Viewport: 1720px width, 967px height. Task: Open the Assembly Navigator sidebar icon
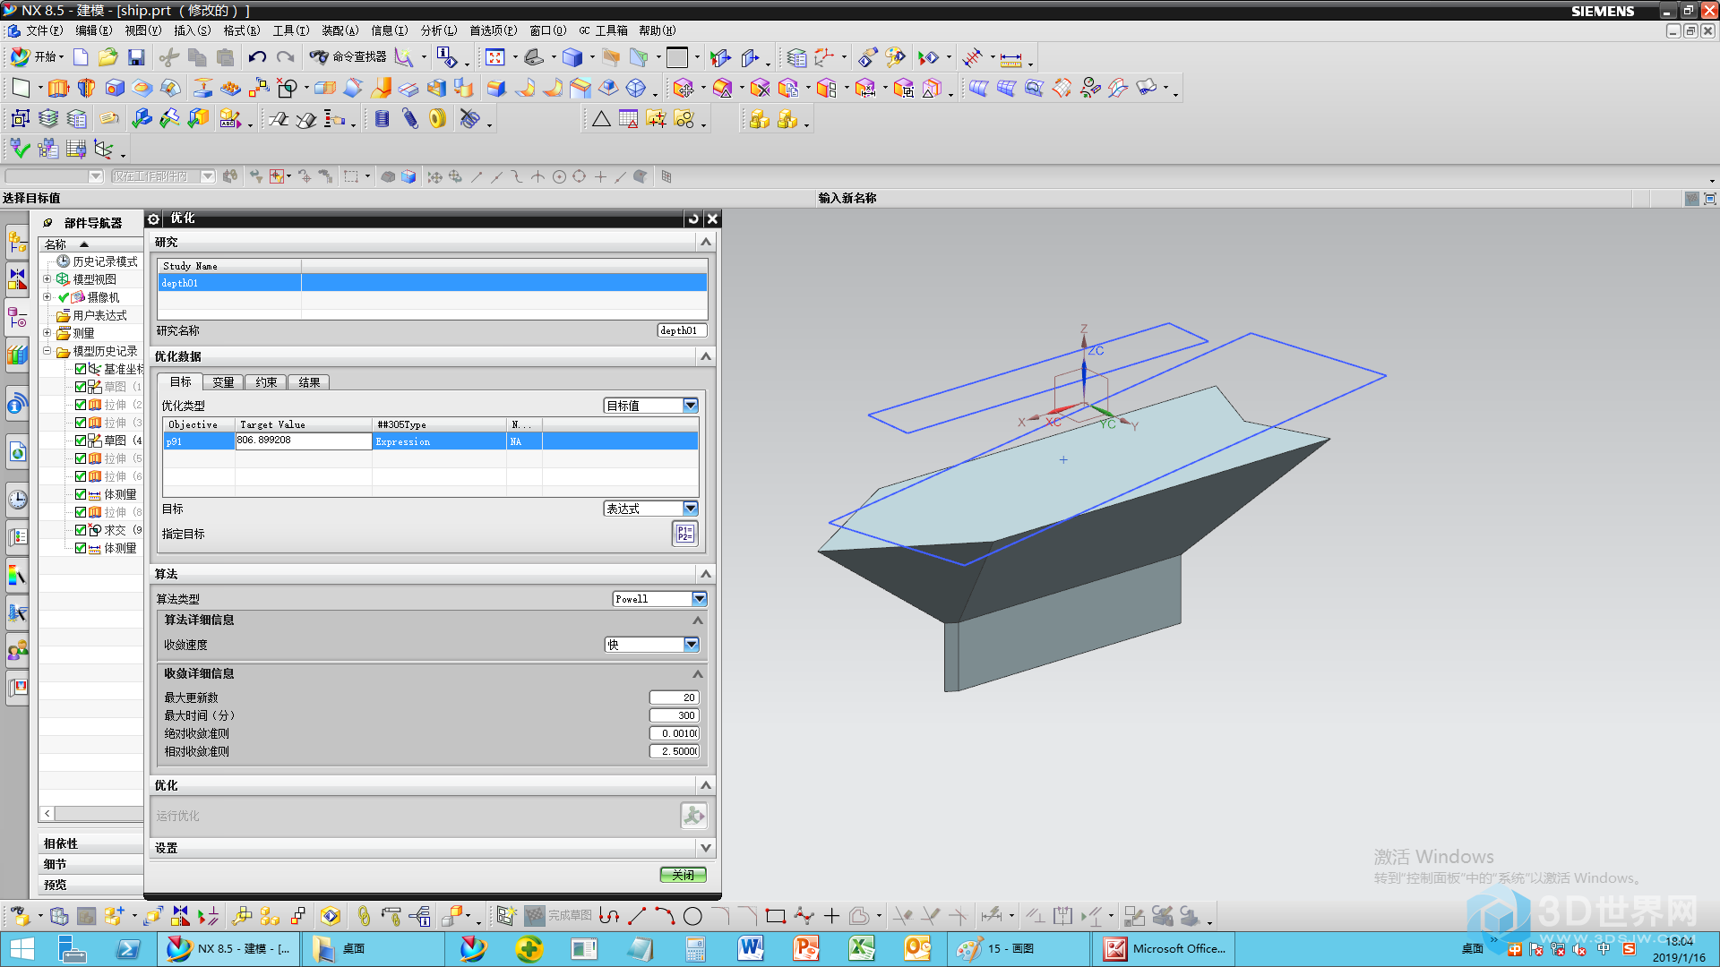pos(17,241)
